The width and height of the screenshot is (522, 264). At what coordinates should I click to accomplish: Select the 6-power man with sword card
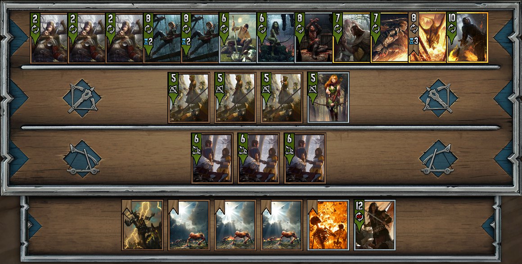238,38
